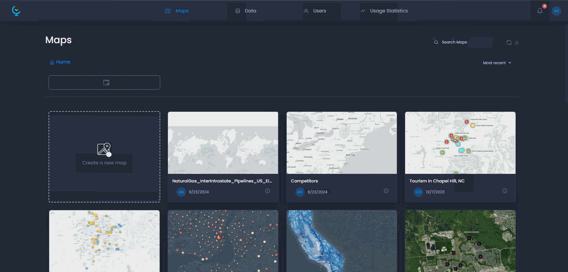This screenshot has height=272, width=568.
Task: Click the new map pin icon
Action: pos(104,150)
